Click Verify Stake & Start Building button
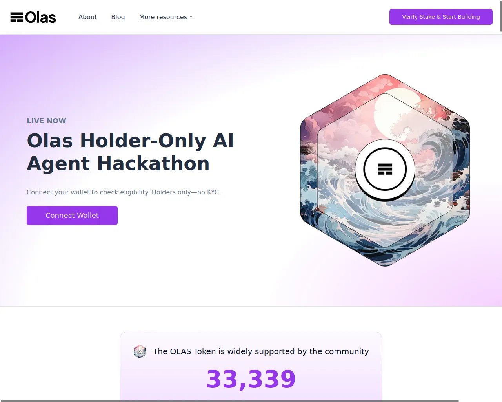This screenshot has width=502, height=402. click(441, 17)
